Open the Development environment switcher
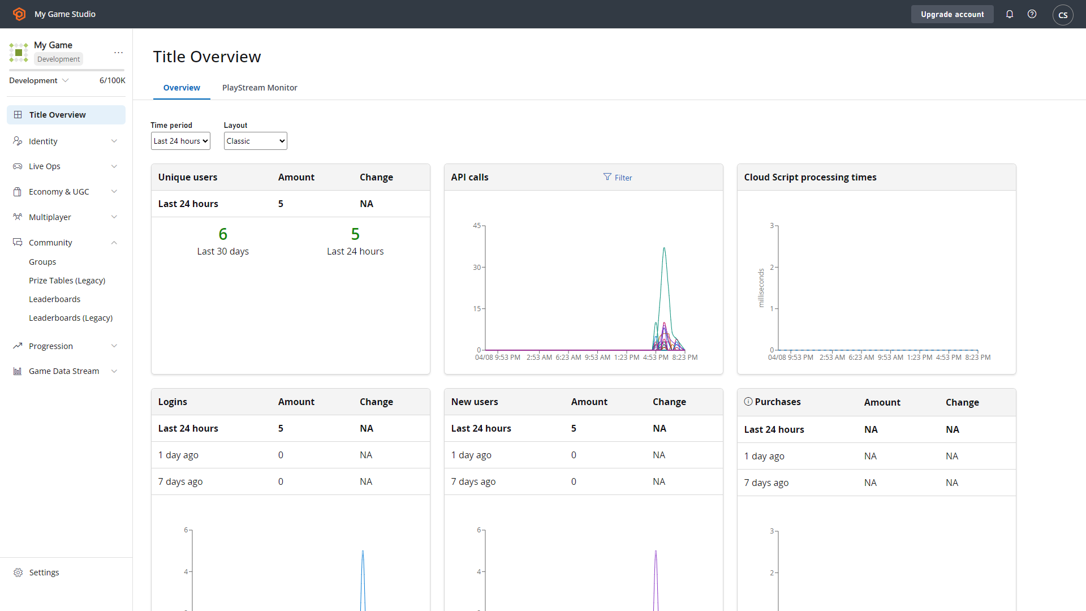Image resolution: width=1086 pixels, height=611 pixels. [x=39, y=80]
